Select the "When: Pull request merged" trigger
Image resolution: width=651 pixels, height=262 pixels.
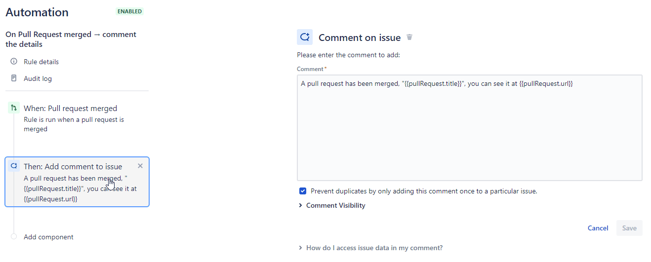pyautogui.click(x=70, y=109)
